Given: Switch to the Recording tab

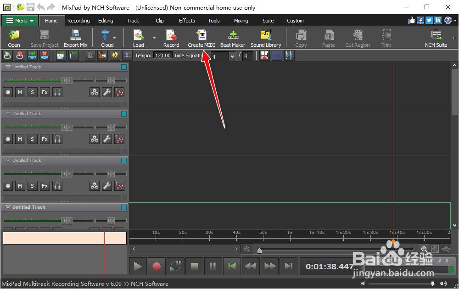Looking at the screenshot, I should coord(78,21).
